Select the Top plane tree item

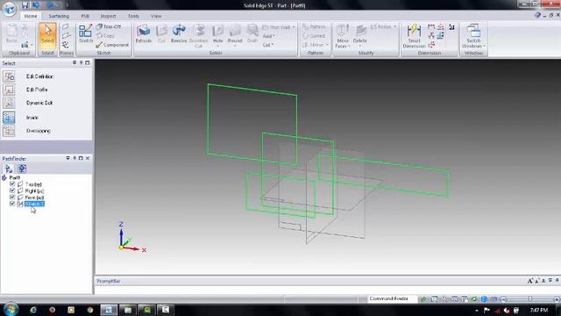point(33,184)
